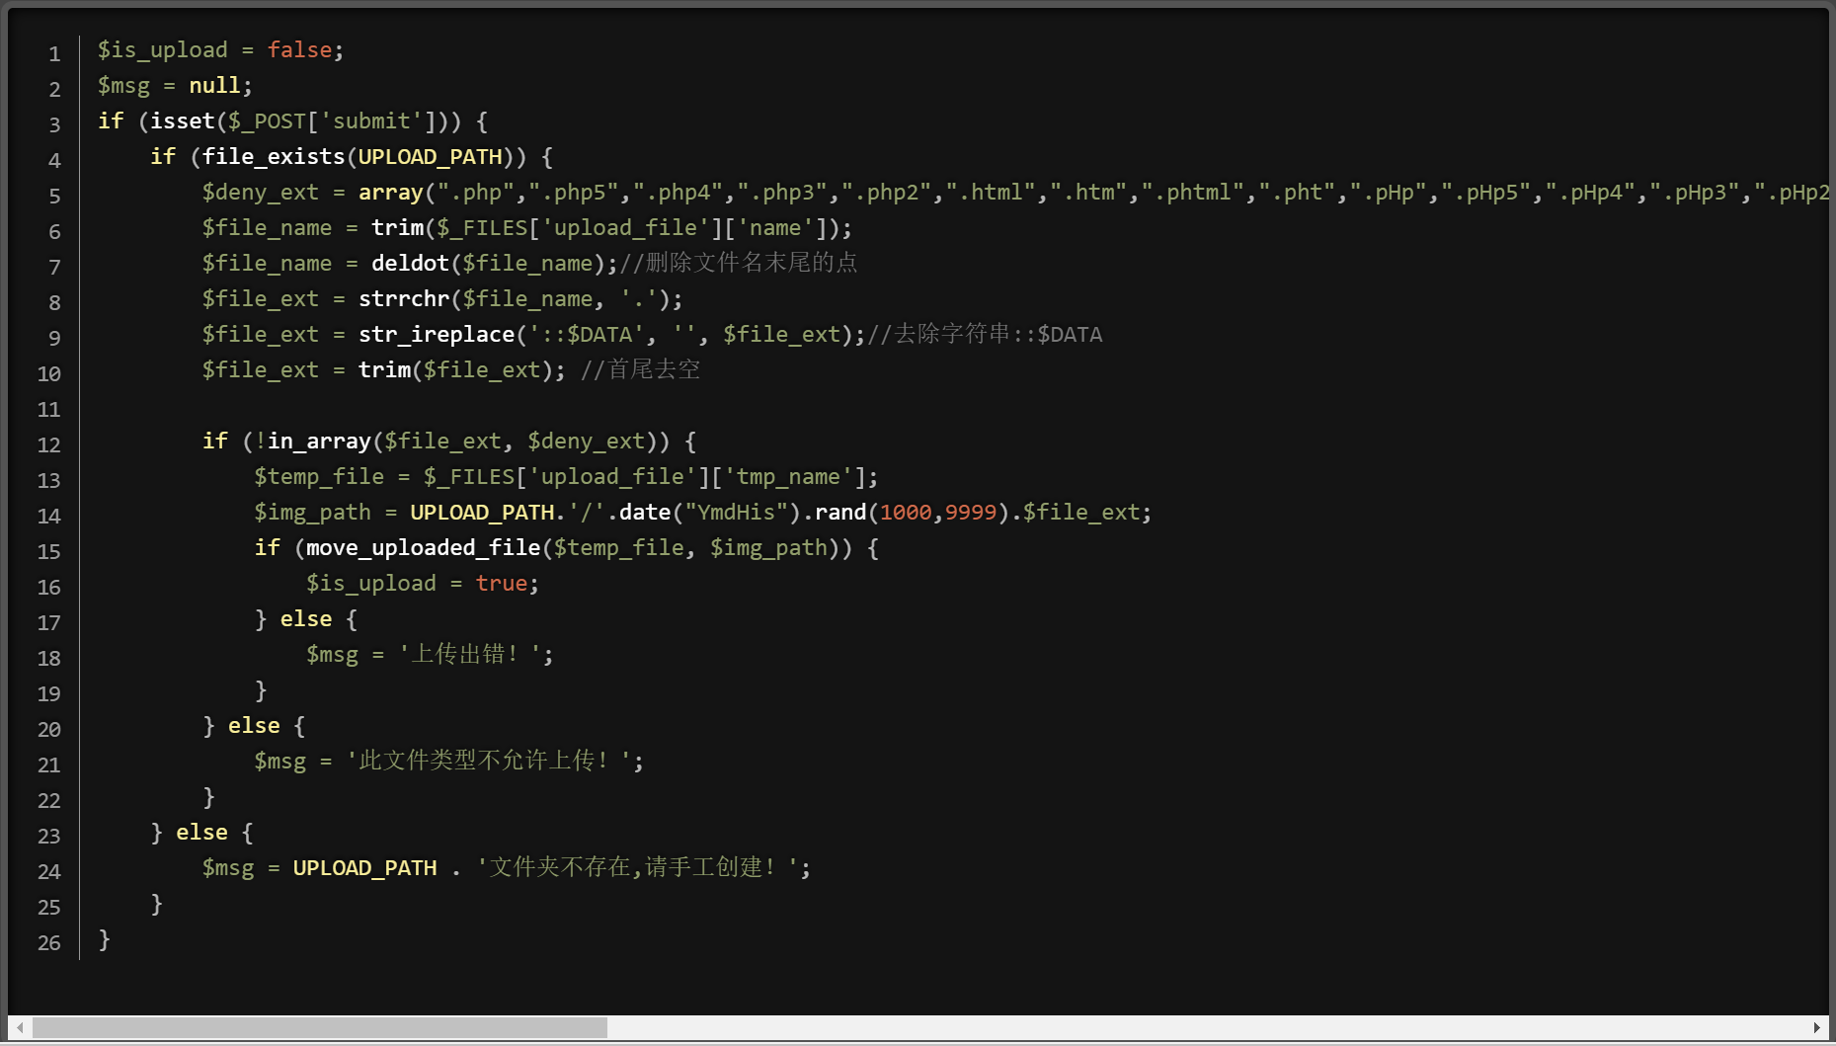Select line number 26 in the gutter
Viewport: 1836px width, 1046px height.
click(48, 943)
